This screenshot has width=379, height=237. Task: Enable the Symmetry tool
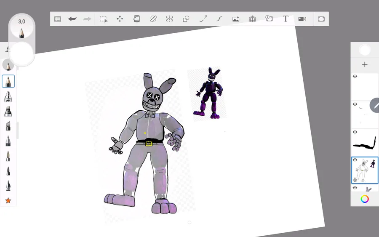[169, 19]
